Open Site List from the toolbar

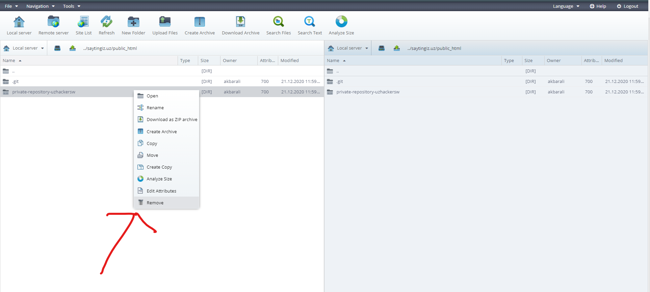click(x=83, y=22)
